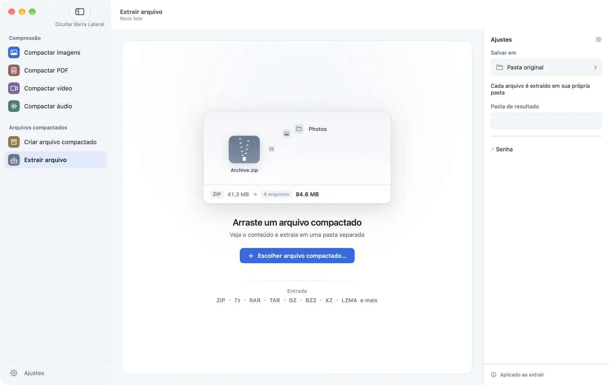
Task: Choose the Compactar vídeo camera icon
Action: coord(14,88)
